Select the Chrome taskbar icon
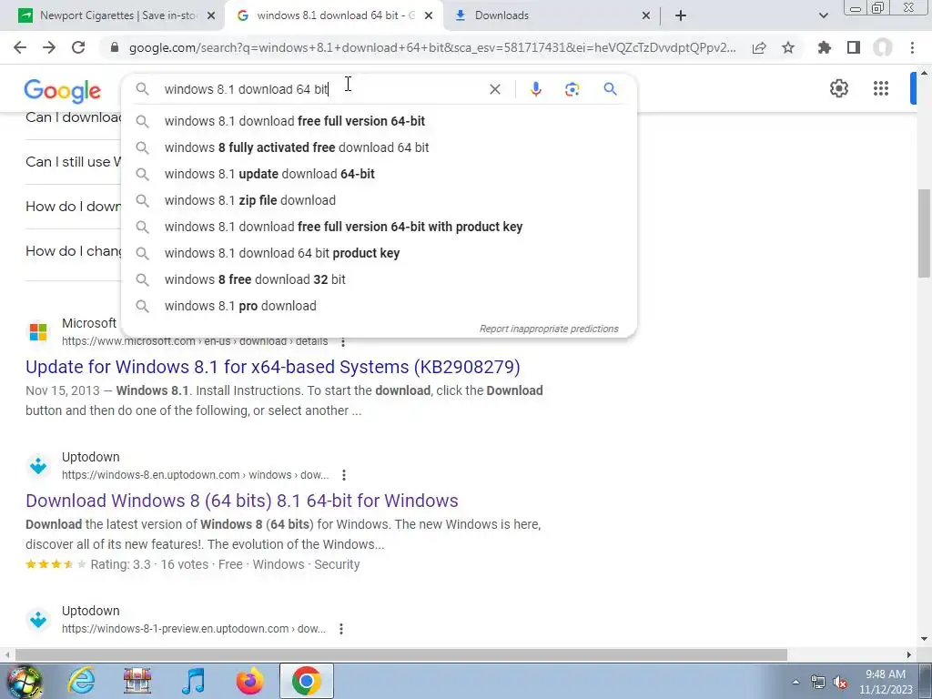 [x=307, y=681]
